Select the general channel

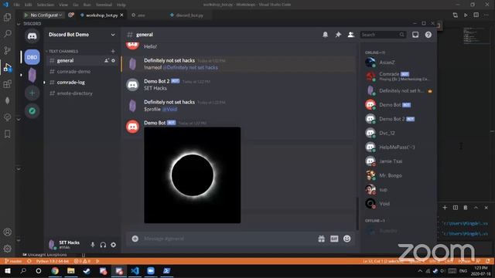click(83, 60)
